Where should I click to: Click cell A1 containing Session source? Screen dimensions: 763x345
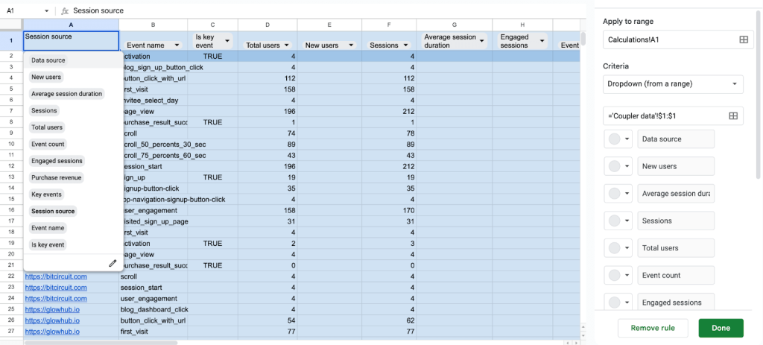pos(71,41)
